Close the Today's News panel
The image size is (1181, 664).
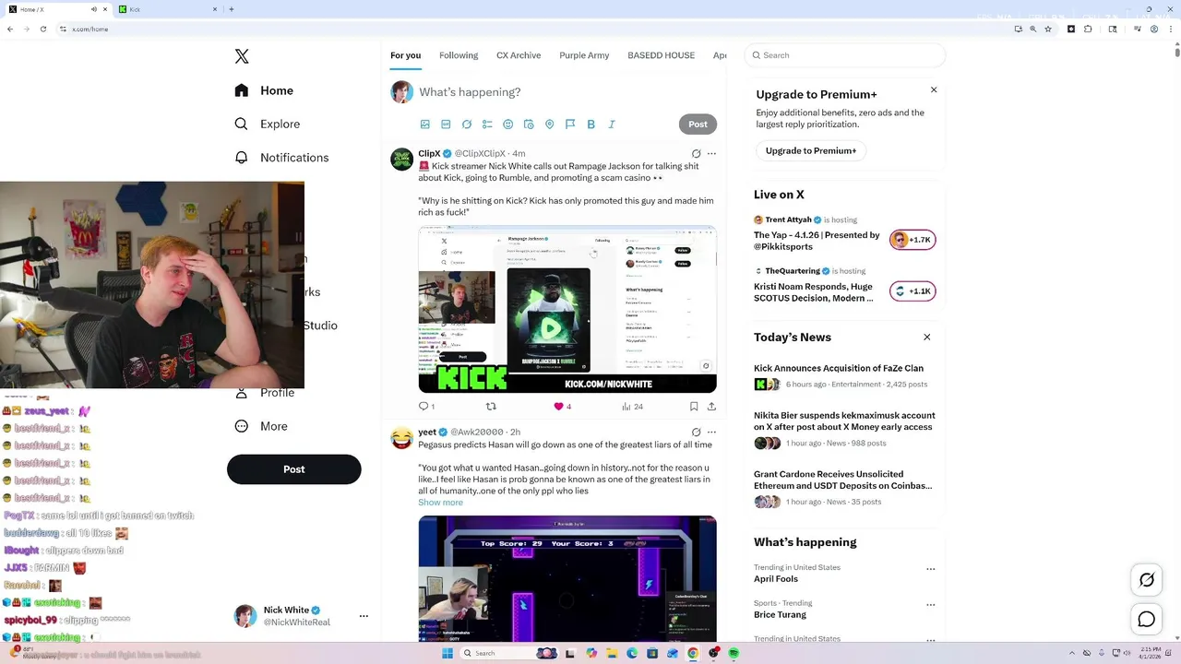coord(927,338)
